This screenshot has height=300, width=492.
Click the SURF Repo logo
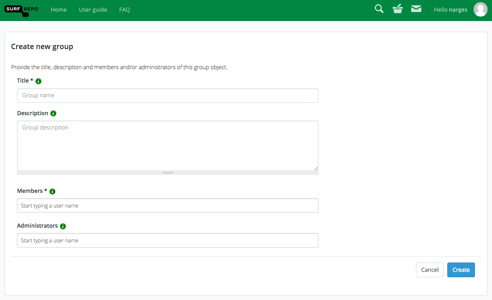[21, 10]
